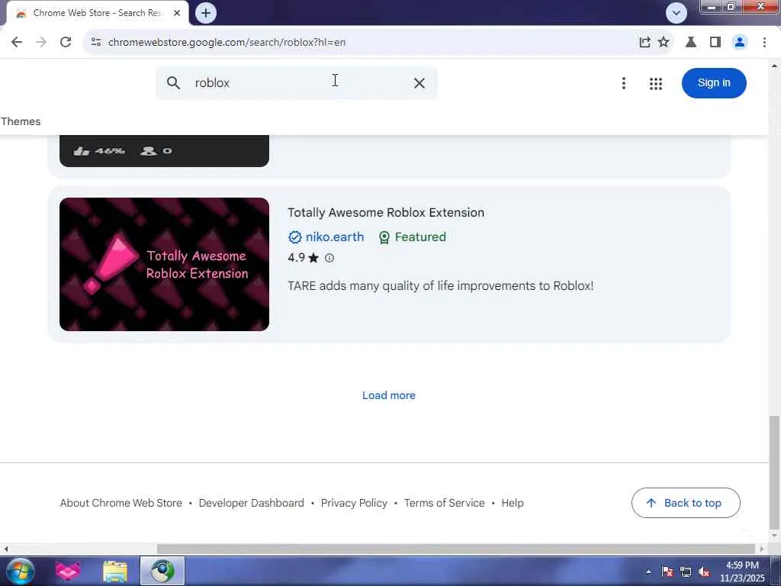This screenshot has width=781, height=586.
Task: Reload the Chrome Web Store page
Action: click(66, 42)
